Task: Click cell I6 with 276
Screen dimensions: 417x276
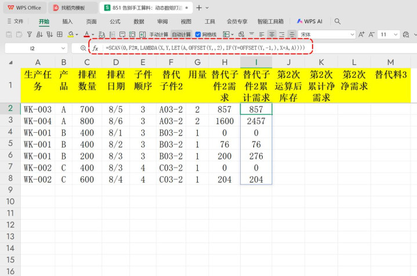Action: click(x=256, y=156)
